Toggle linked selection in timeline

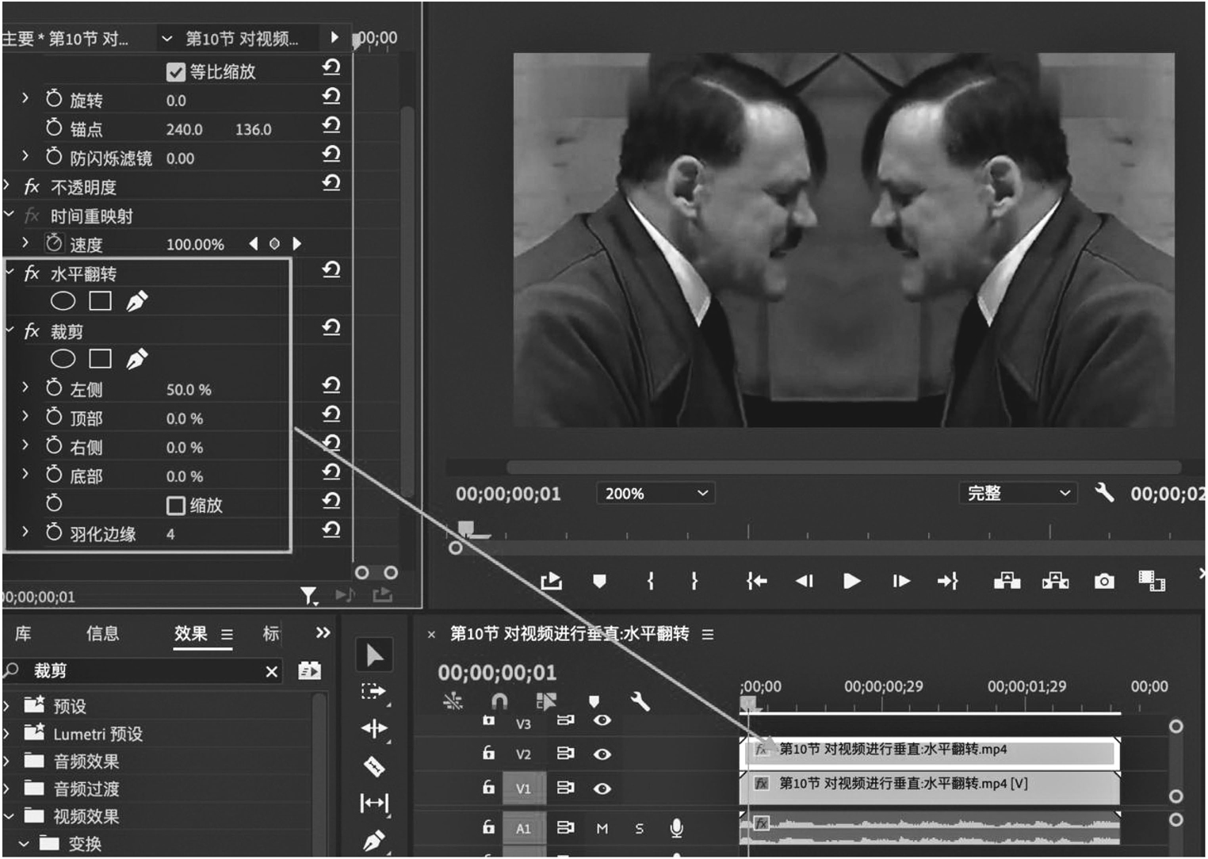tap(546, 701)
